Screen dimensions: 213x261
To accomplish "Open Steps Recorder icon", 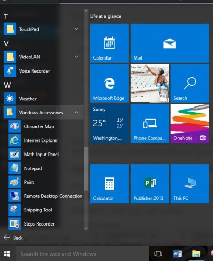I will [x=15, y=224].
